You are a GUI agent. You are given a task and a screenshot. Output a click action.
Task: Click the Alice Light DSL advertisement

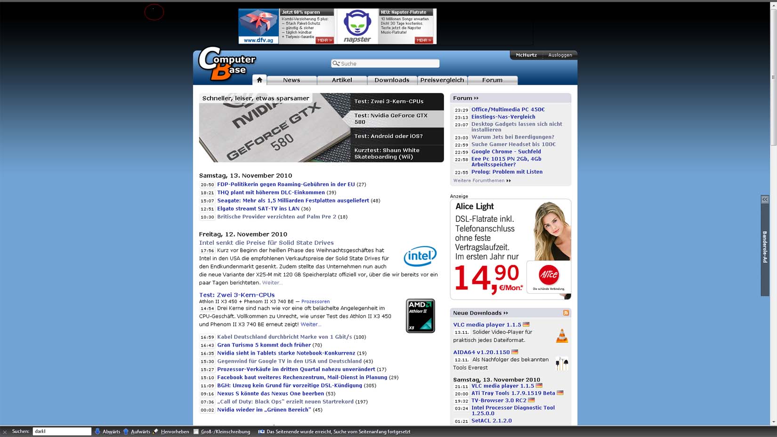pos(510,249)
